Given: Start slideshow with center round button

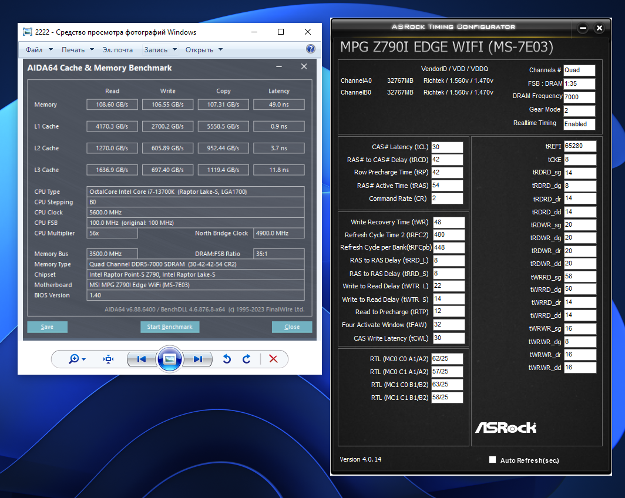Looking at the screenshot, I should [x=170, y=359].
